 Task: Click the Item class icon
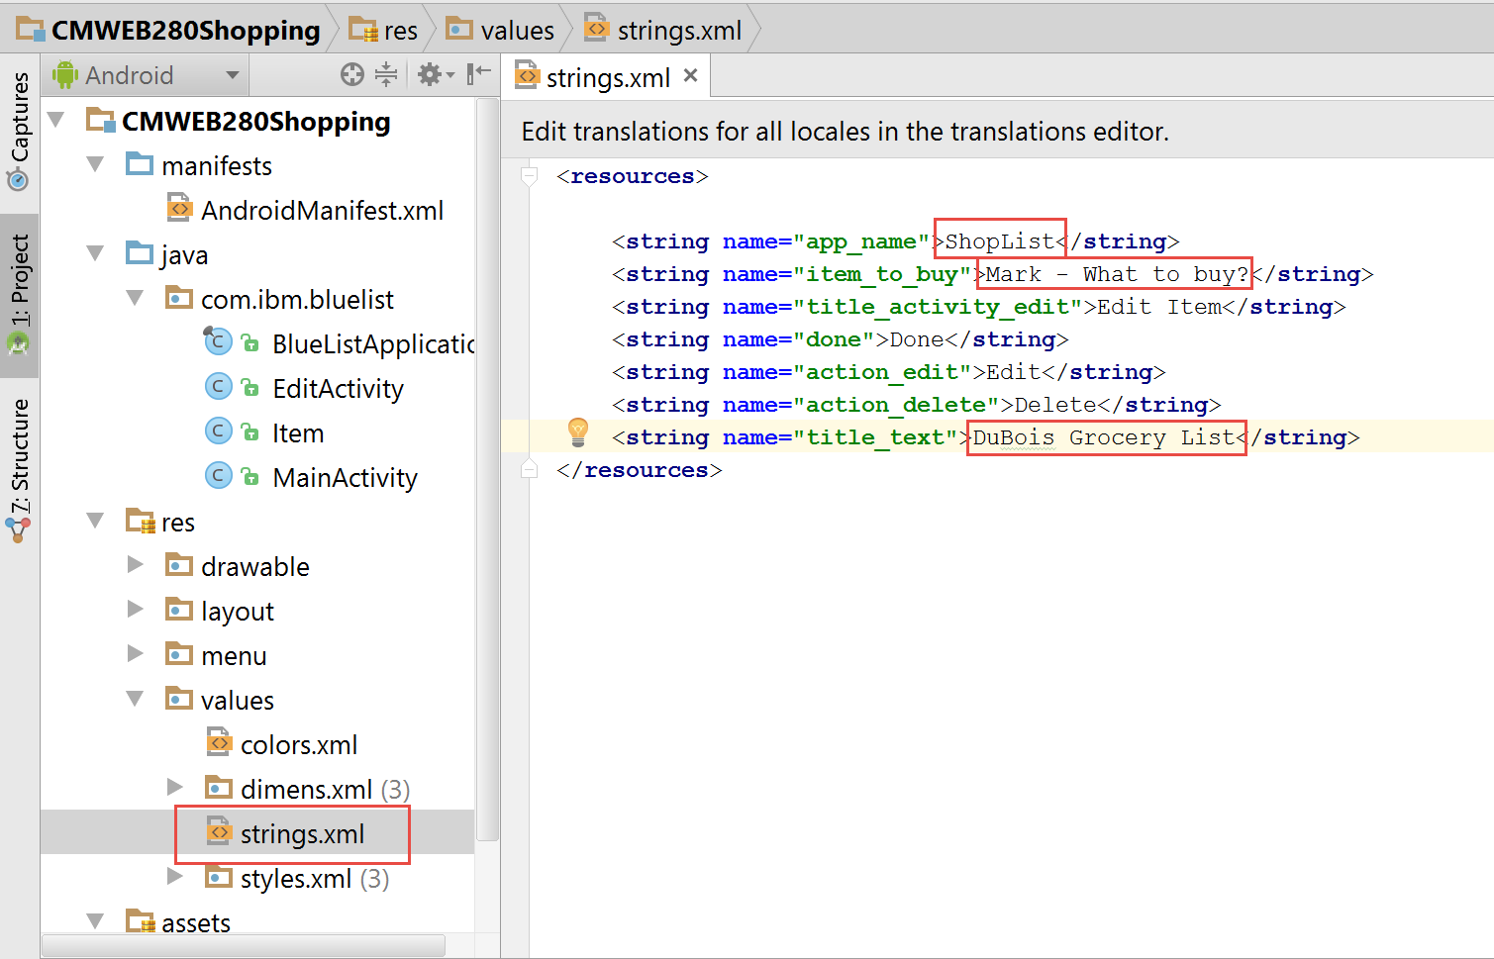219,431
